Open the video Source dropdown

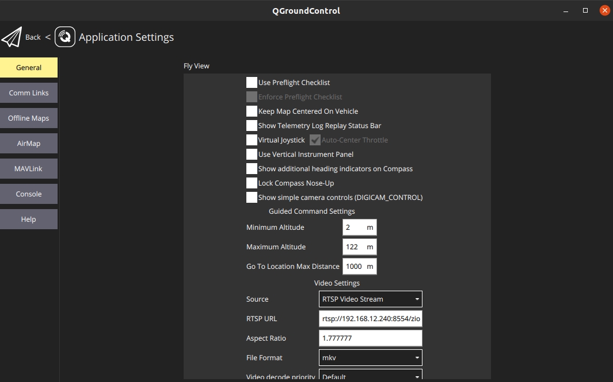click(370, 299)
